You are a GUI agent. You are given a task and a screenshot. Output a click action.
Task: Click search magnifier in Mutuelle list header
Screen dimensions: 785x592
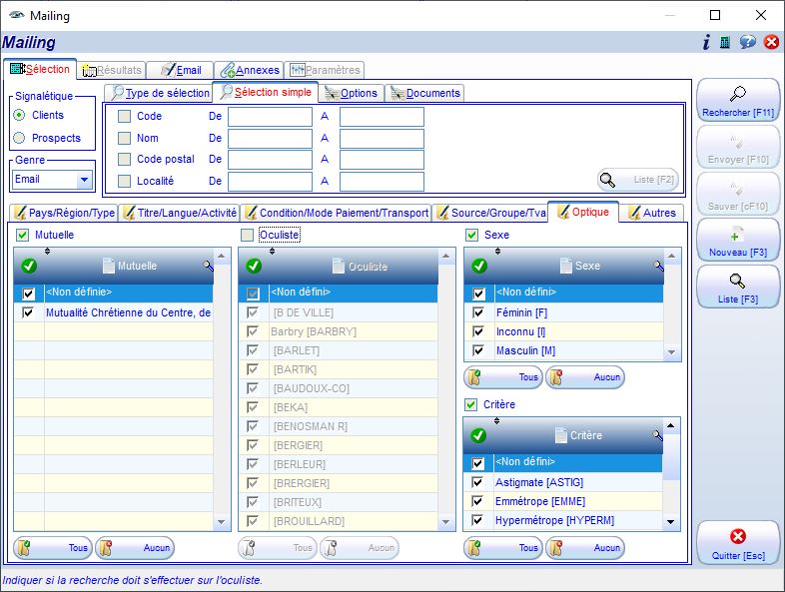(208, 266)
